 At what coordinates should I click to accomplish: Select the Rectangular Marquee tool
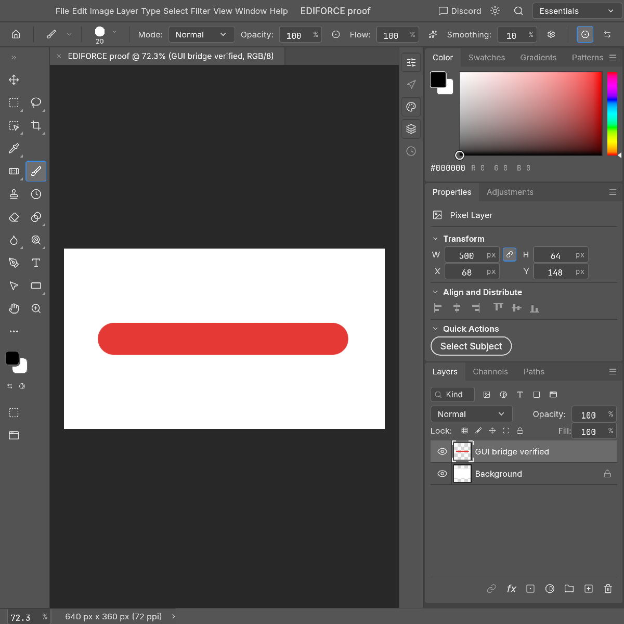point(14,102)
